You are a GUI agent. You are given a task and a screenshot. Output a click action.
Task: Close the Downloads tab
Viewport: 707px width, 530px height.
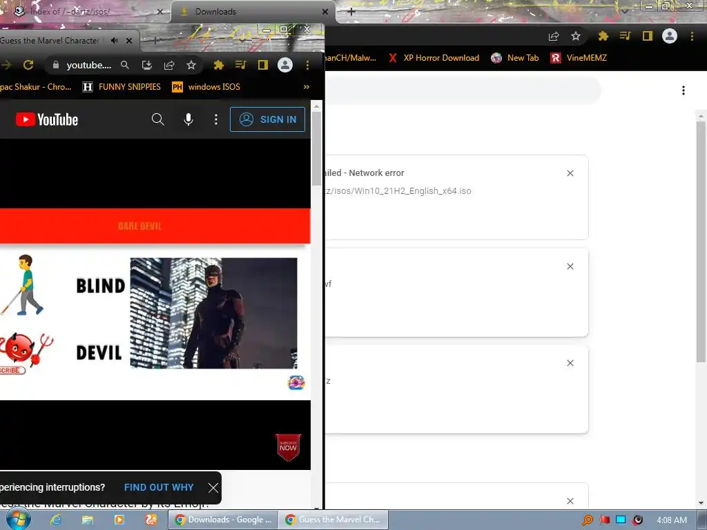point(325,12)
